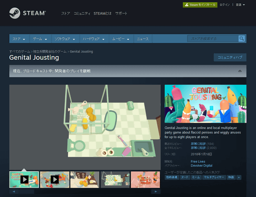Click the Genital Jousting breadcrumb
This screenshot has width=256, height=197.
pyautogui.click(x=81, y=51)
